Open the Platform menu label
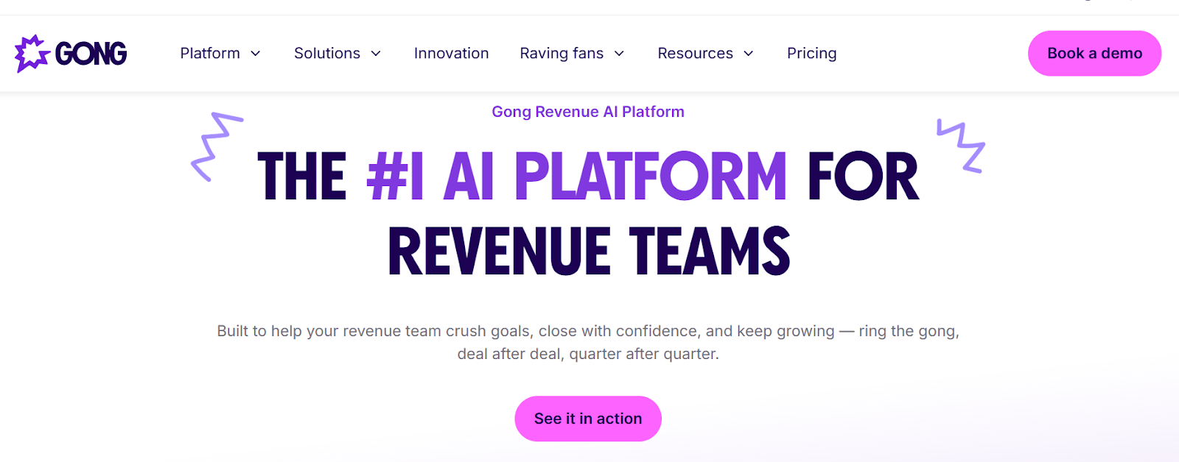1179x462 pixels. coord(210,54)
